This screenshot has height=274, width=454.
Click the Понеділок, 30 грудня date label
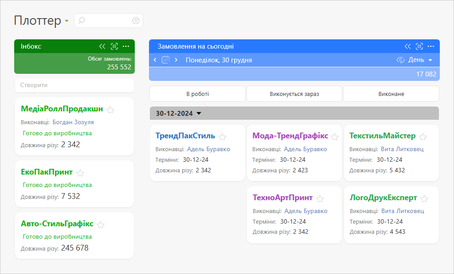pos(219,60)
